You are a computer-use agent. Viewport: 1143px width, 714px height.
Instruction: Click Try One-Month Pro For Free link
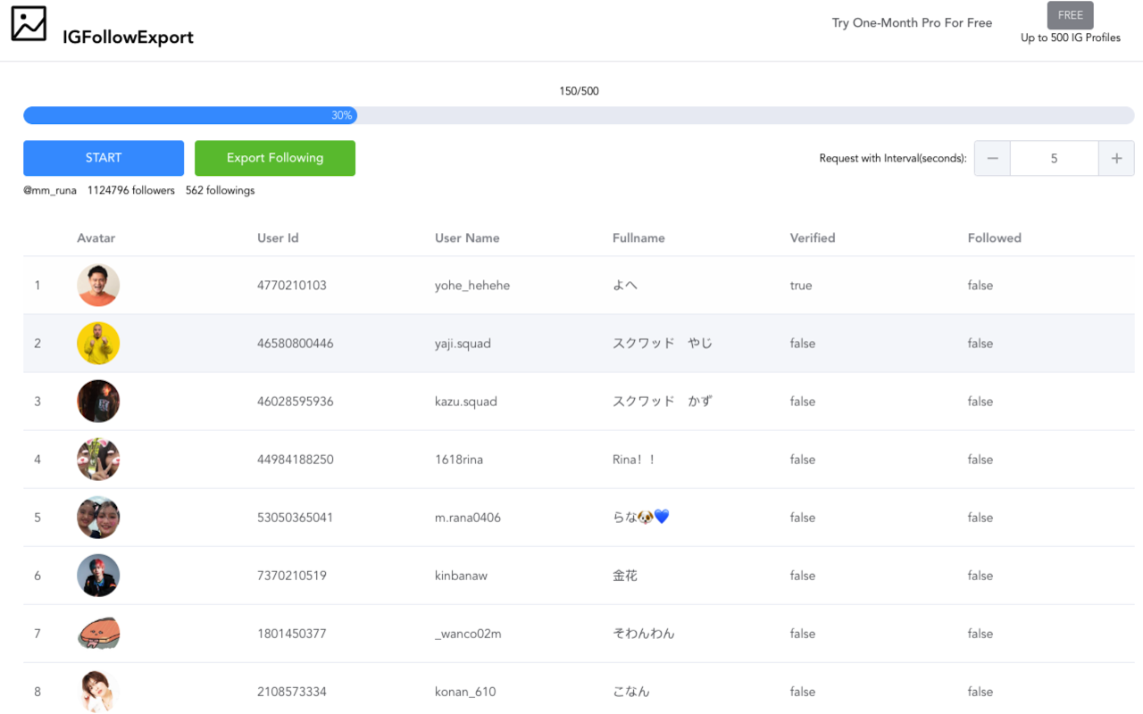pyautogui.click(x=912, y=23)
